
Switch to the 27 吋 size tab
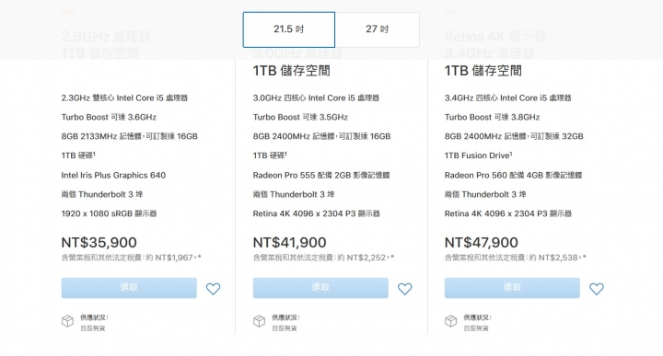click(x=378, y=29)
